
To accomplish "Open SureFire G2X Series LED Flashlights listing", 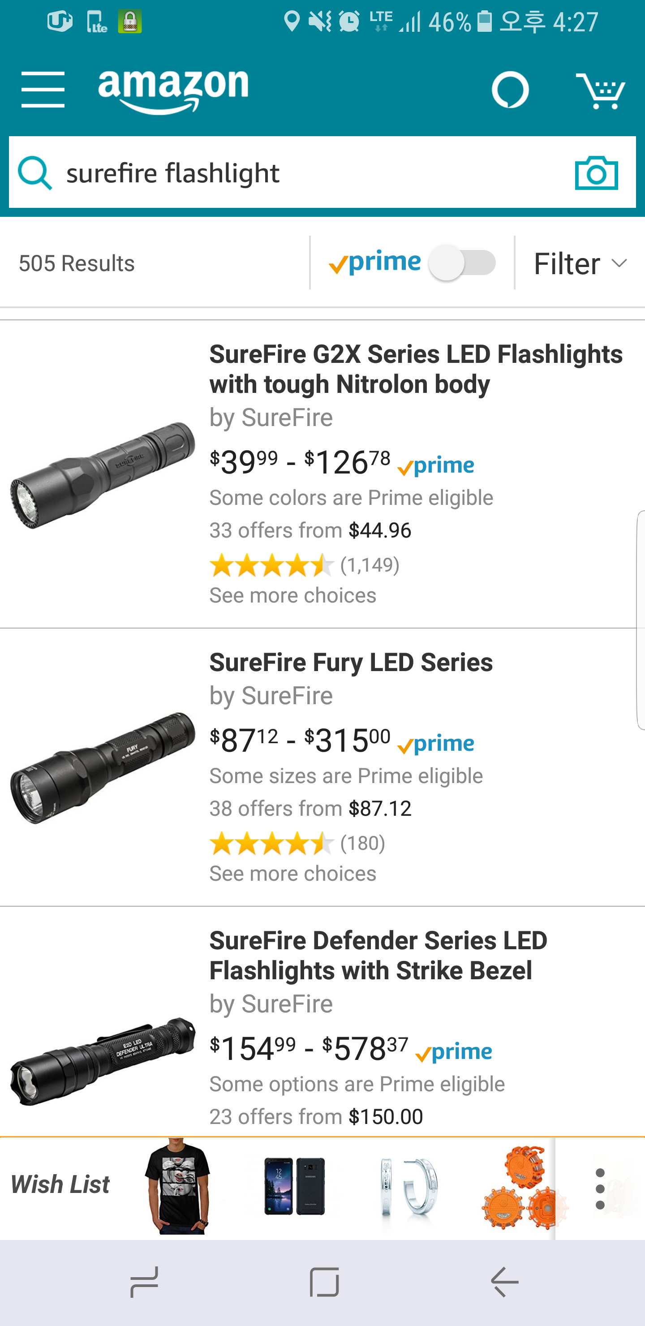I will pyautogui.click(x=415, y=369).
